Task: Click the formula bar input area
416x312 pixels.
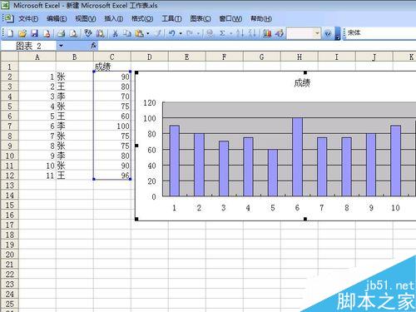Action: click(x=256, y=46)
